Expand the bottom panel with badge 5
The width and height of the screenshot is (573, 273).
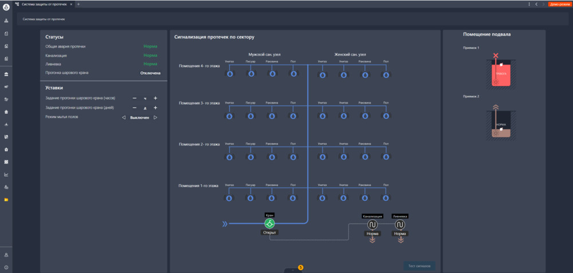pos(293,268)
